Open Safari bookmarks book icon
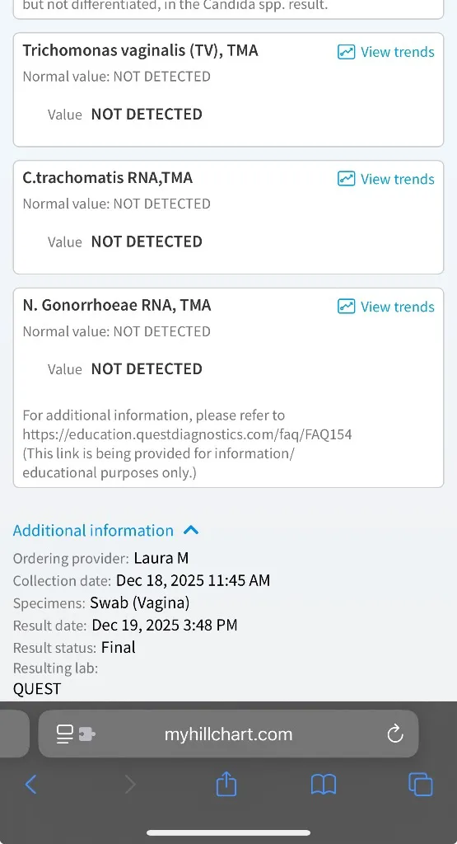Screen dimensions: 457x844 point(324,785)
